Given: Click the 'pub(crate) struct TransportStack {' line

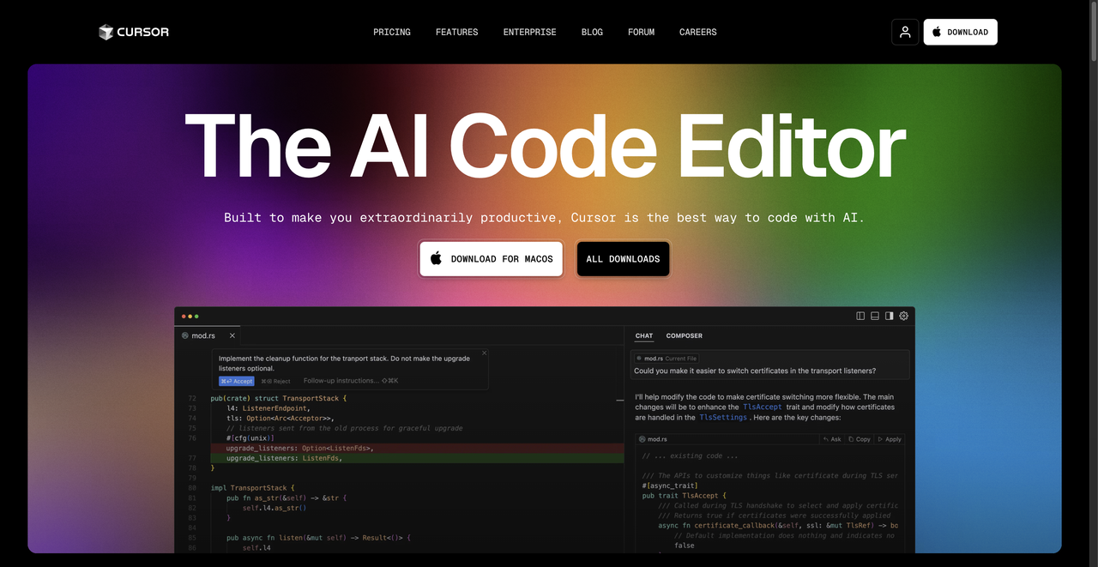Looking at the screenshot, I should pyautogui.click(x=279, y=399).
